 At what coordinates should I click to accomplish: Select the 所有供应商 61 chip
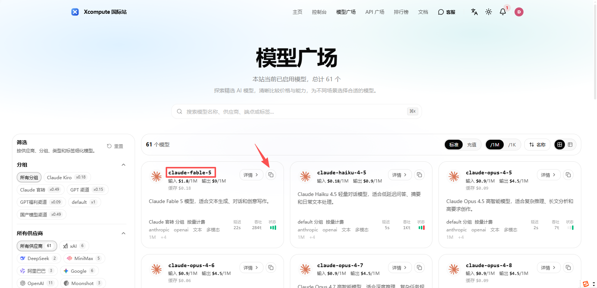tap(37, 246)
